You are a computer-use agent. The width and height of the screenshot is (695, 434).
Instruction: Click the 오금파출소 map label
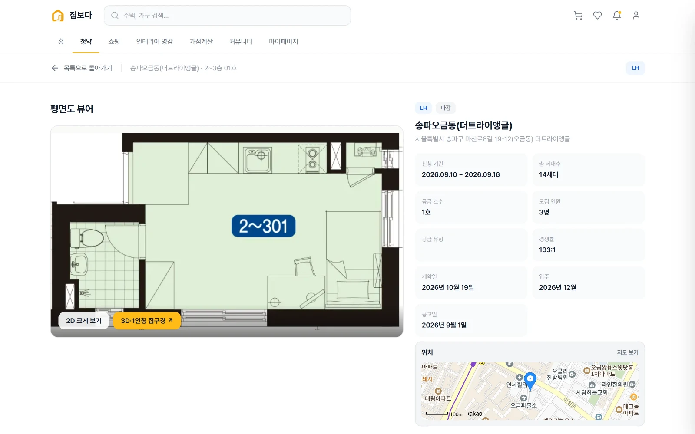coord(523,405)
